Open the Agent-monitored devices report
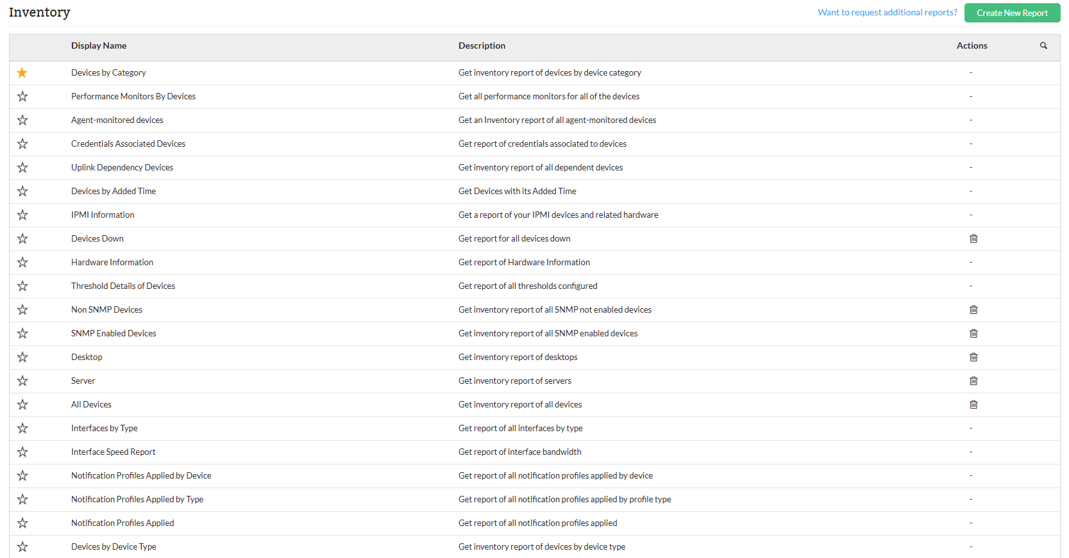 click(x=117, y=120)
